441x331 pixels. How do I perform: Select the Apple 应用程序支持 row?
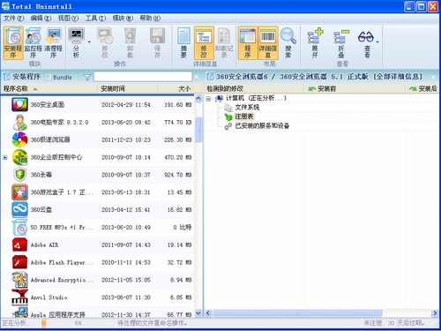[97, 312]
